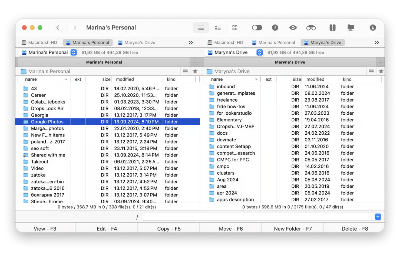Open search with binoculars icon

(311, 27)
